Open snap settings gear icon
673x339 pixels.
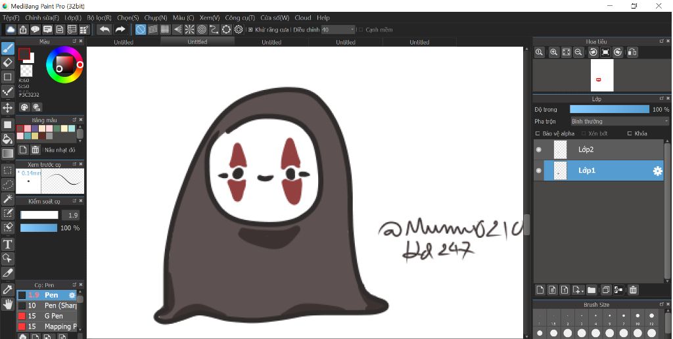tap(239, 30)
